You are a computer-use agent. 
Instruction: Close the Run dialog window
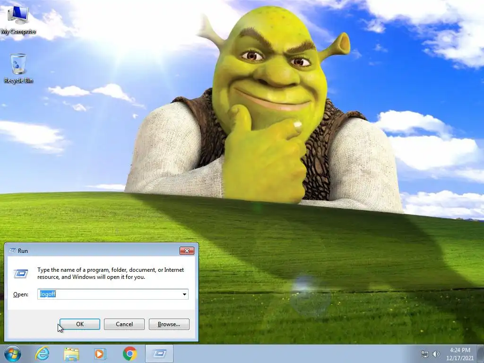coord(187,251)
